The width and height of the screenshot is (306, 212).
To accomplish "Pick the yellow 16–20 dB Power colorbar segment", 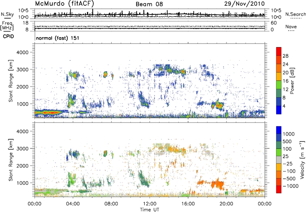I will click(x=279, y=77).
